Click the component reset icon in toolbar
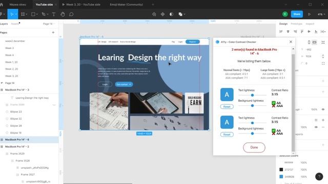 pos(154,14)
